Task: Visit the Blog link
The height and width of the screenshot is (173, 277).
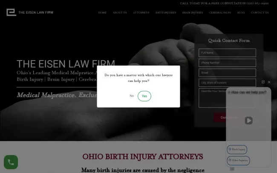Action: 241,13
